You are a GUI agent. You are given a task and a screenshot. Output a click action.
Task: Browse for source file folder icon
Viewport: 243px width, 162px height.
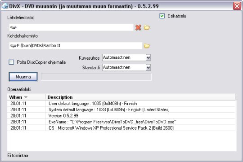coord(147,27)
